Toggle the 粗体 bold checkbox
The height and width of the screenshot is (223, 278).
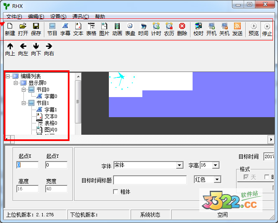116,192
